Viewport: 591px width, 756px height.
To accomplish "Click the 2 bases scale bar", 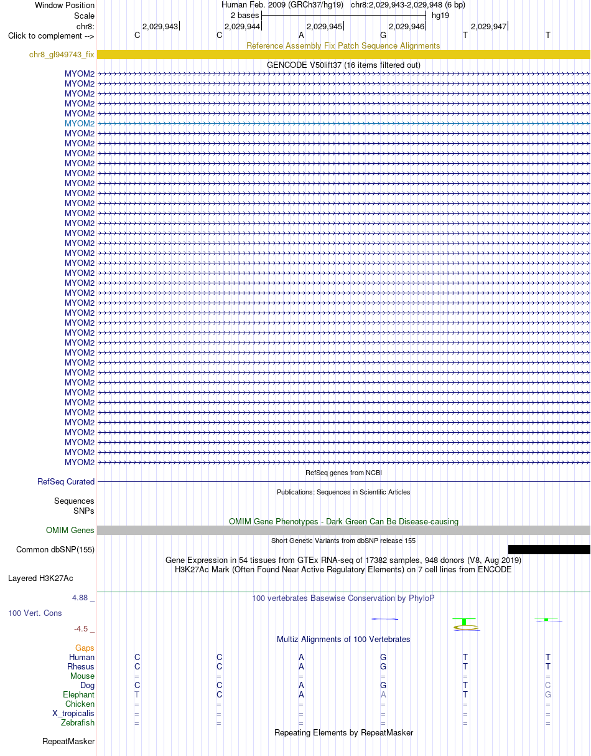I will click(x=343, y=15).
